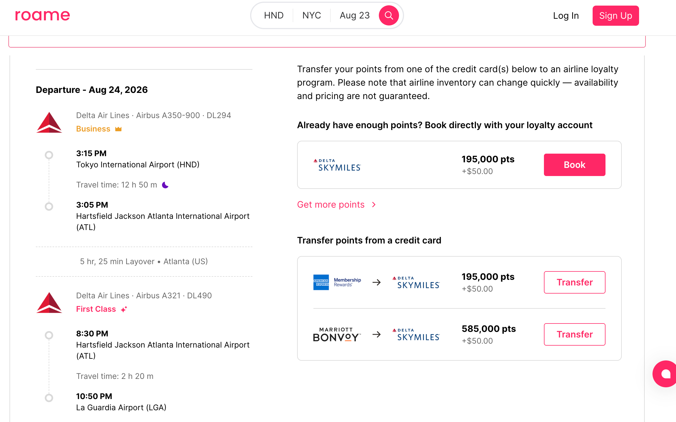Click the sparkle icon next to First Class

(x=124, y=309)
